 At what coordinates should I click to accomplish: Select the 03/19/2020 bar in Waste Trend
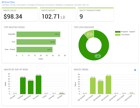(x=109, y=85)
